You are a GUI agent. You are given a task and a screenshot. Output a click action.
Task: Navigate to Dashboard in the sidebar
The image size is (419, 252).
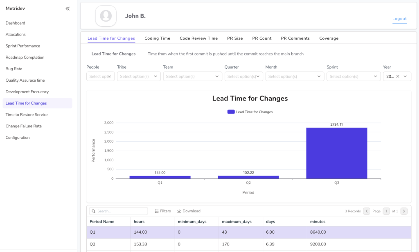pyautogui.click(x=16, y=23)
